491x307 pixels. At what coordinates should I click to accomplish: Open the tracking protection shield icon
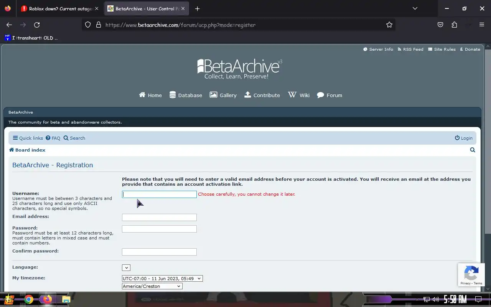(x=88, y=25)
